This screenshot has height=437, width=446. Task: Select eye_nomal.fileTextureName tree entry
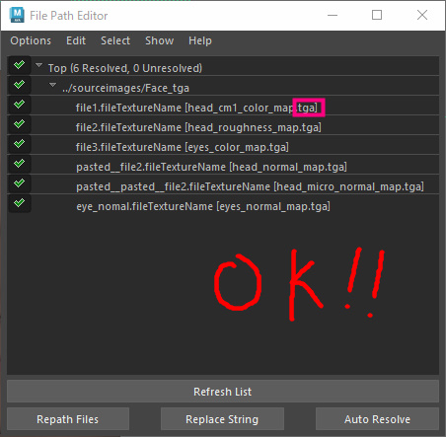[x=203, y=206]
